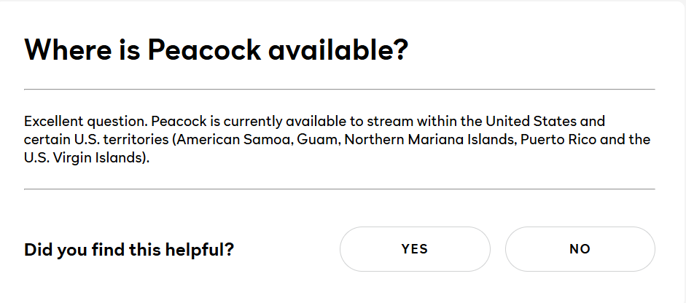686x303 pixels.
Task: Click the YES button
Action: [x=414, y=249]
